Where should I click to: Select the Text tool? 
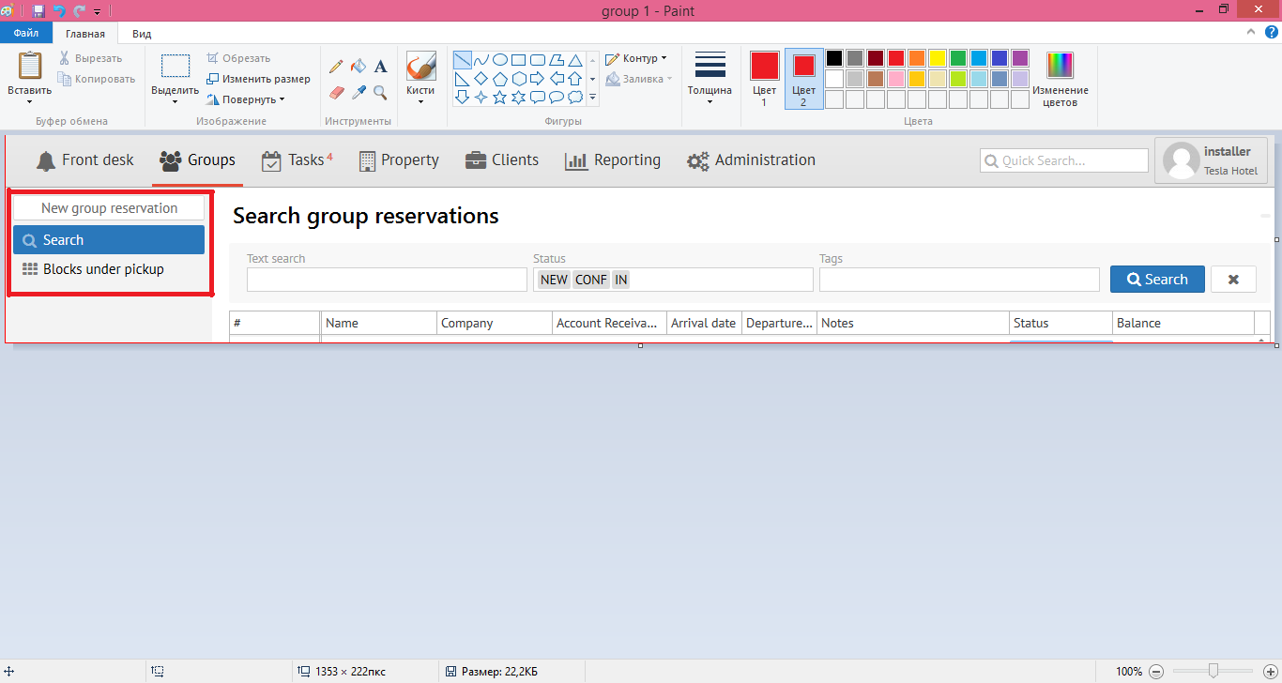point(380,67)
